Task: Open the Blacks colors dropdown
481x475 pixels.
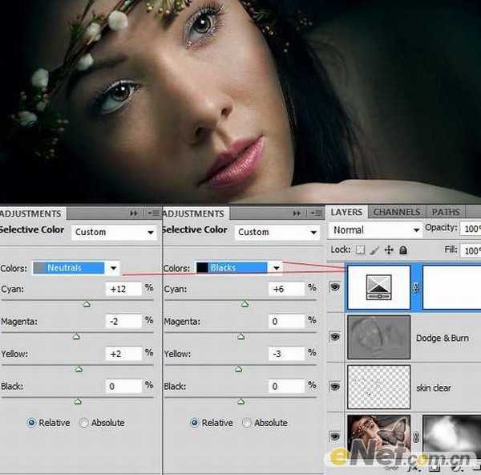Action: pyautogui.click(x=276, y=268)
